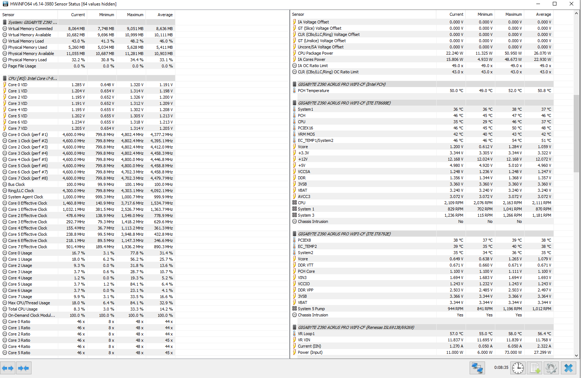Click the power bolt icon for CPU Package Power
The height and width of the screenshot is (378, 581).
(295, 53)
